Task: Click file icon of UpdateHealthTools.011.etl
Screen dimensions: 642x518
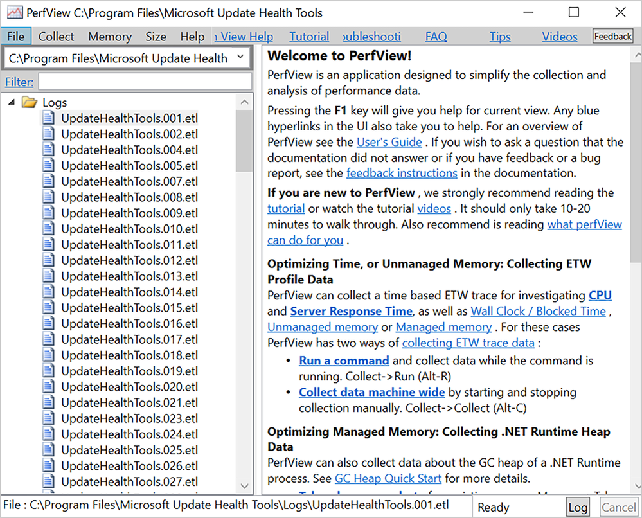Action: [49, 244]
